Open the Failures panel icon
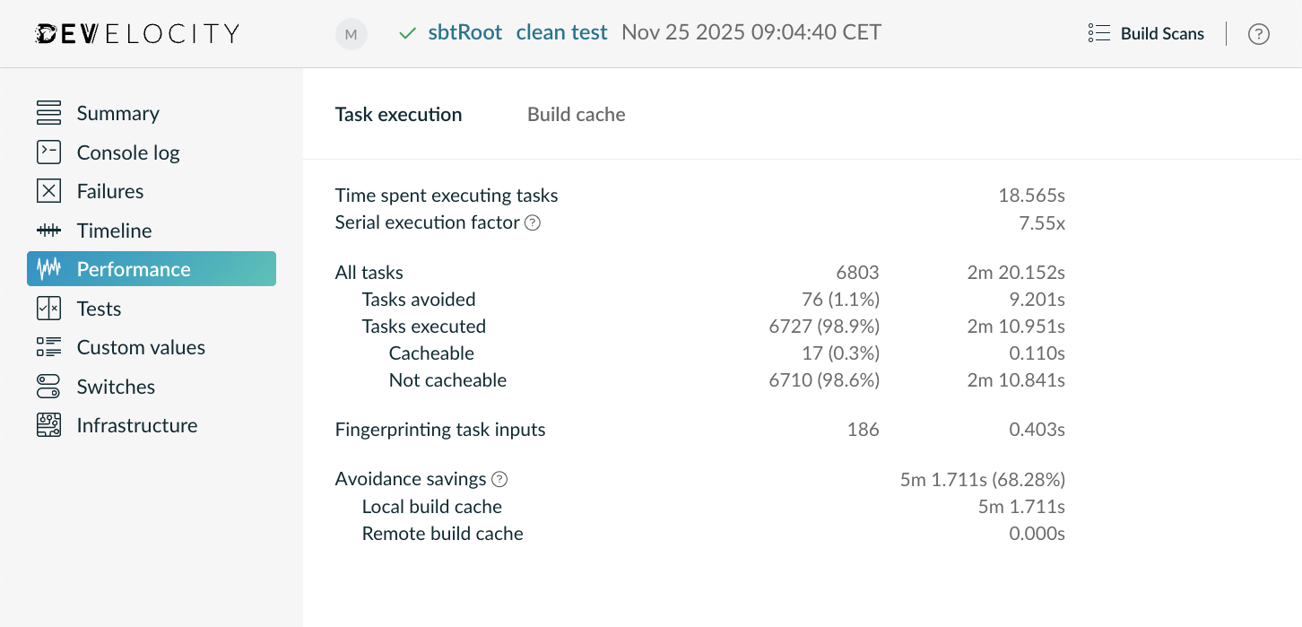The image size is (1302, 627). point(48,190)
